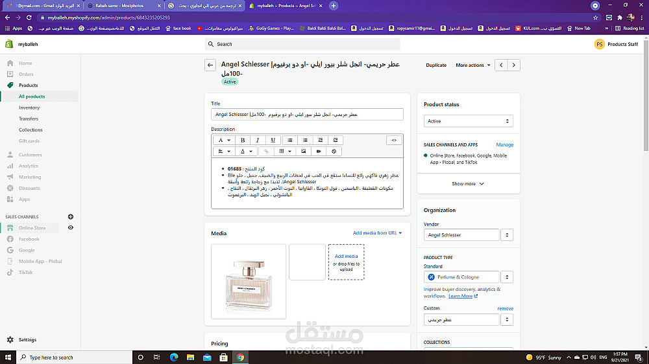The width and height of the screenshot is (649, 364).
Task: Open Discounts in the sidebar
Action: coord(29,188)
